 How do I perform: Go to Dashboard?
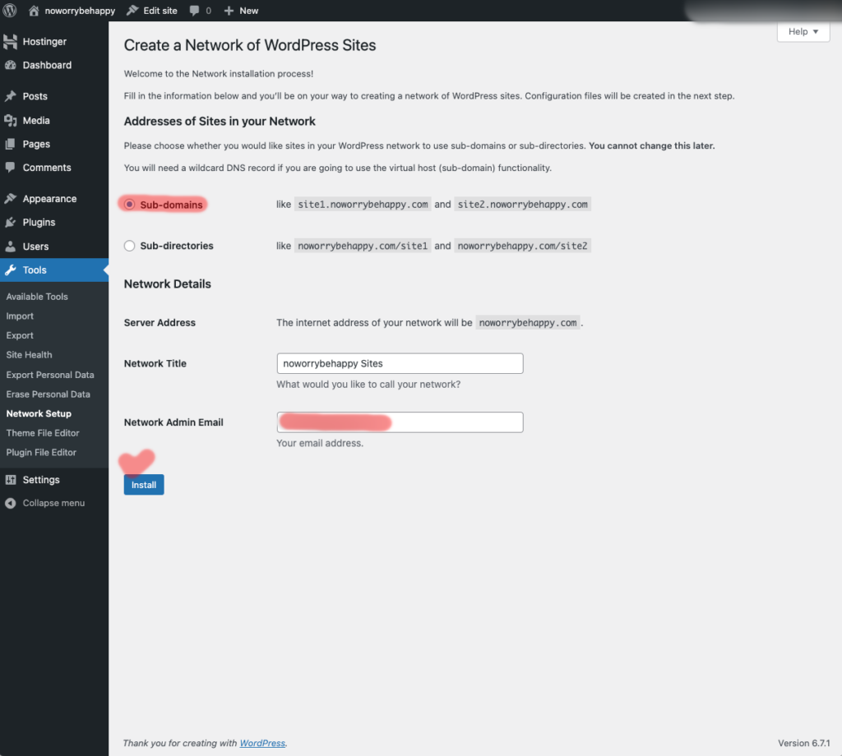coord(47,65)
